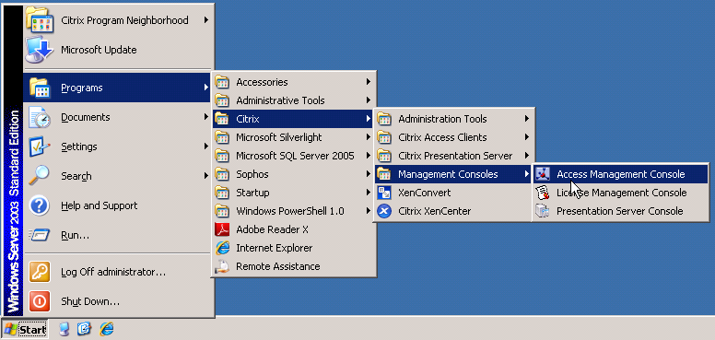
Task: Expand Administration Tools submenu arrow
Action: tap(526, 119)
